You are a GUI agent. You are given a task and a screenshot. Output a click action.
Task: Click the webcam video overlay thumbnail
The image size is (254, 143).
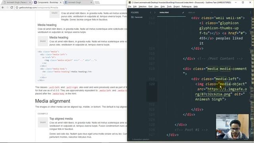232,126
